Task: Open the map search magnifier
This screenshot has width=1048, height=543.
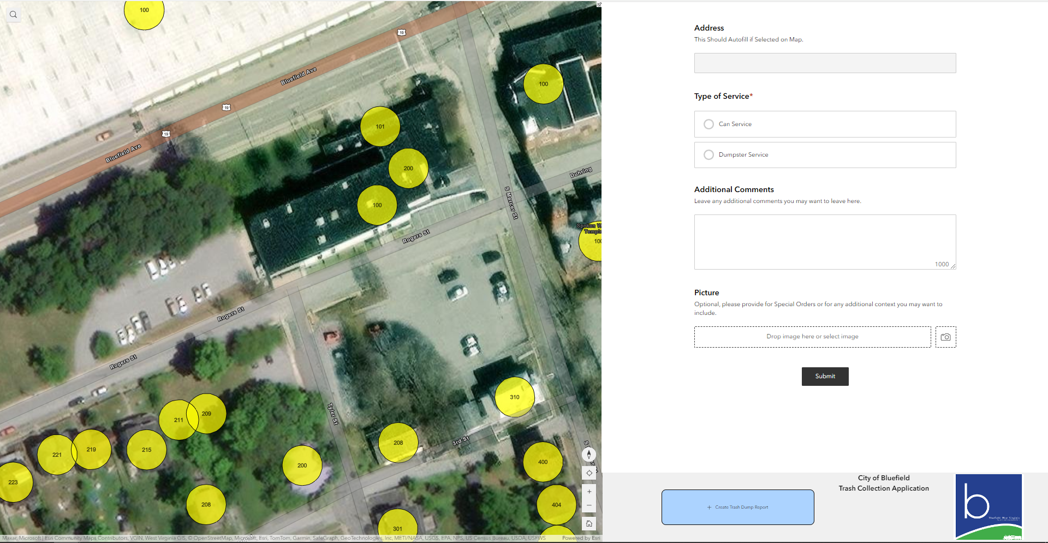Action: (x=13, y=15)
